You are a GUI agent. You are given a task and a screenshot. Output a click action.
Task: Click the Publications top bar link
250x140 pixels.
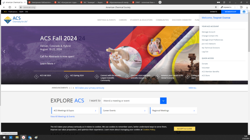(13, 12)
